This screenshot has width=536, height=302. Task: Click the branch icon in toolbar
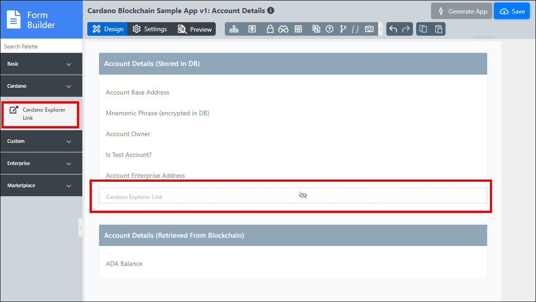tap(343, 29)
